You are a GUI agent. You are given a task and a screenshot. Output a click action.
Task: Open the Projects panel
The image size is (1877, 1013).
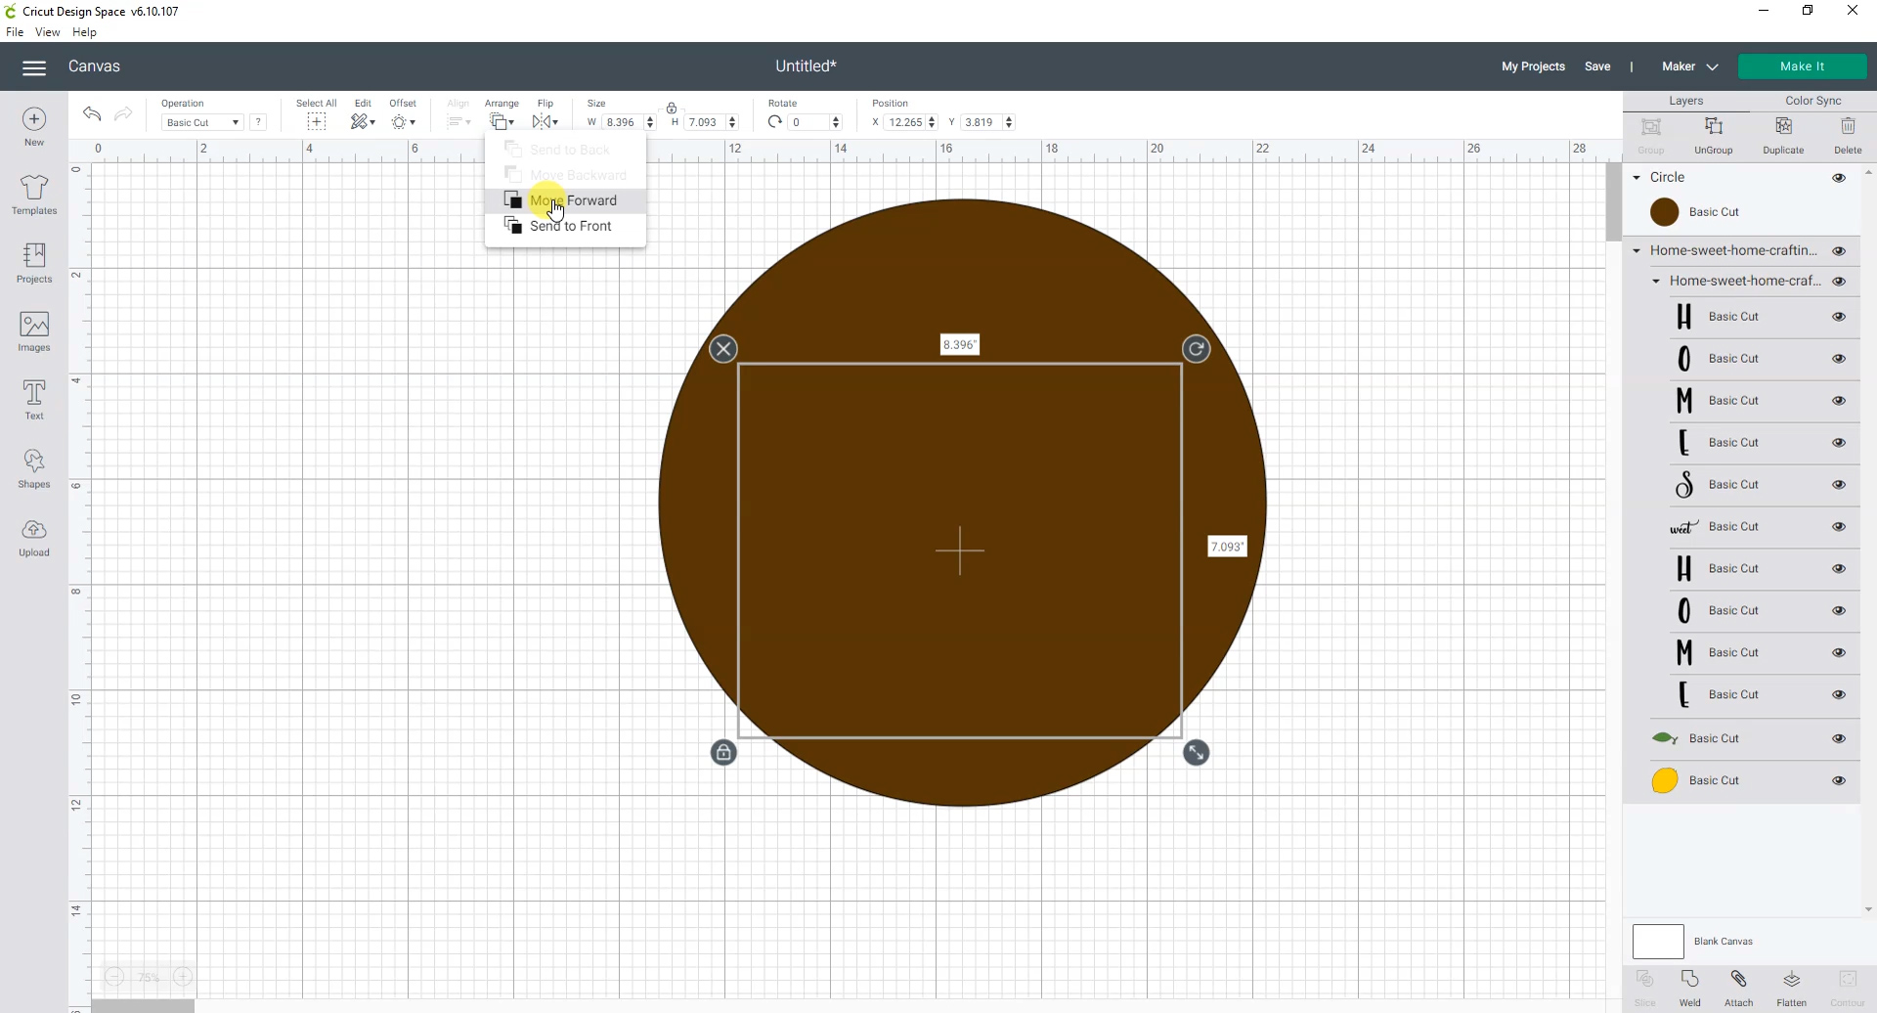click(x=34, y=263)
